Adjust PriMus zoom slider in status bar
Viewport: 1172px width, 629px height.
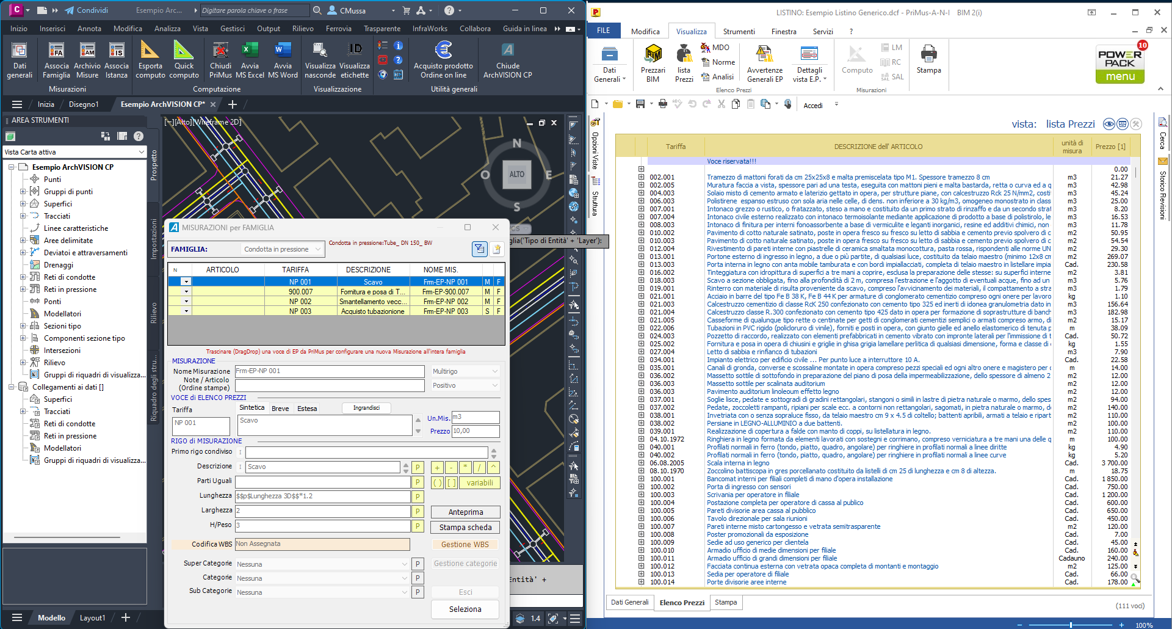(1071, 625)
